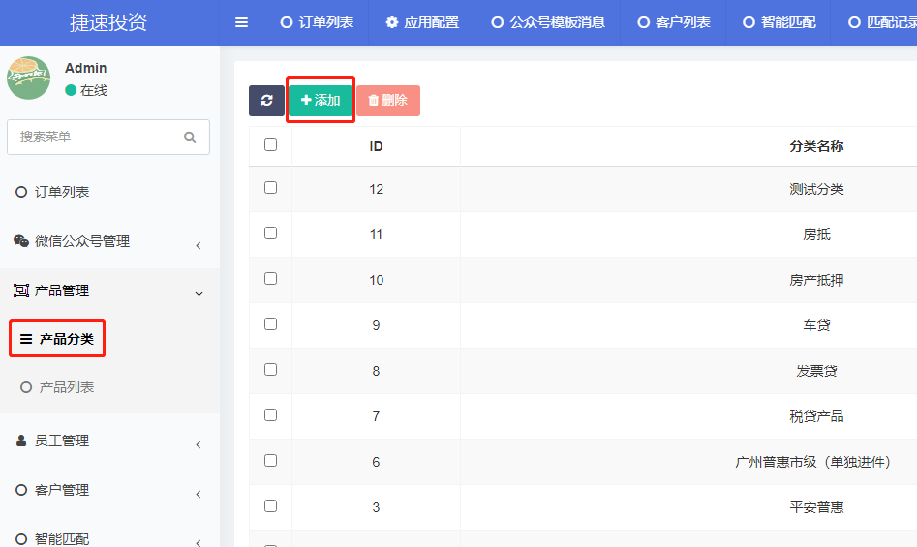Click the search magnifier icon
This screenshot has height=547, width=917.
point(190,137)
